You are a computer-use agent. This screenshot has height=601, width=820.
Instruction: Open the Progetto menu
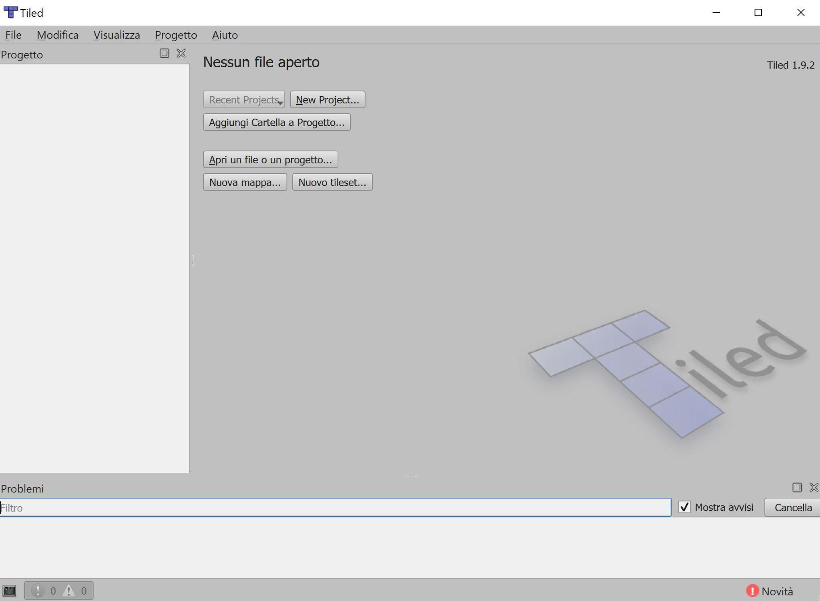(x=176, y=35)
